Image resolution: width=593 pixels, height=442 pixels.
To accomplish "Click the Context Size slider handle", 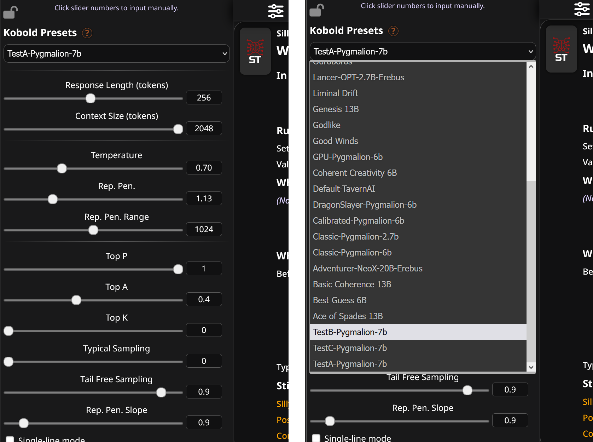I will (x=178, y=129).
